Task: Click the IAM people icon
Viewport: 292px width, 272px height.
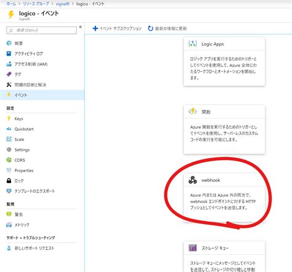Action: (x=9, y=64)
